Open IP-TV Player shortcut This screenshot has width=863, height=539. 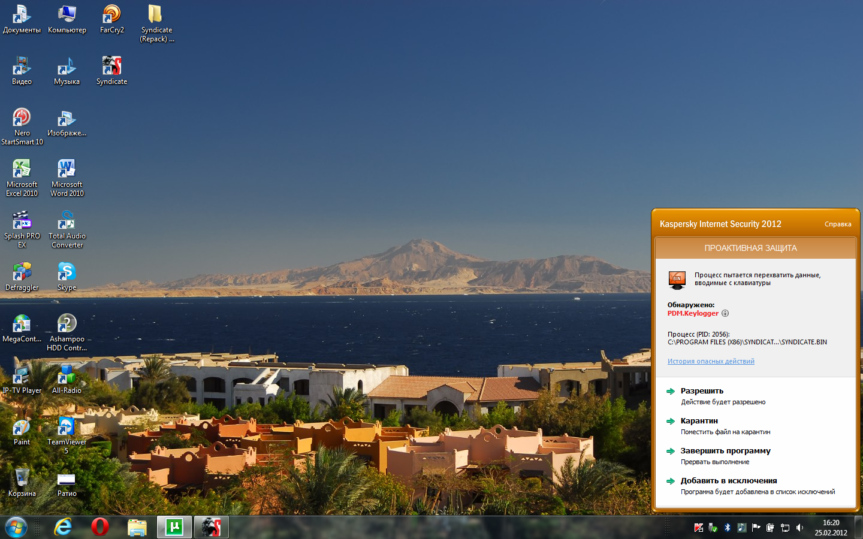point(22,380)
